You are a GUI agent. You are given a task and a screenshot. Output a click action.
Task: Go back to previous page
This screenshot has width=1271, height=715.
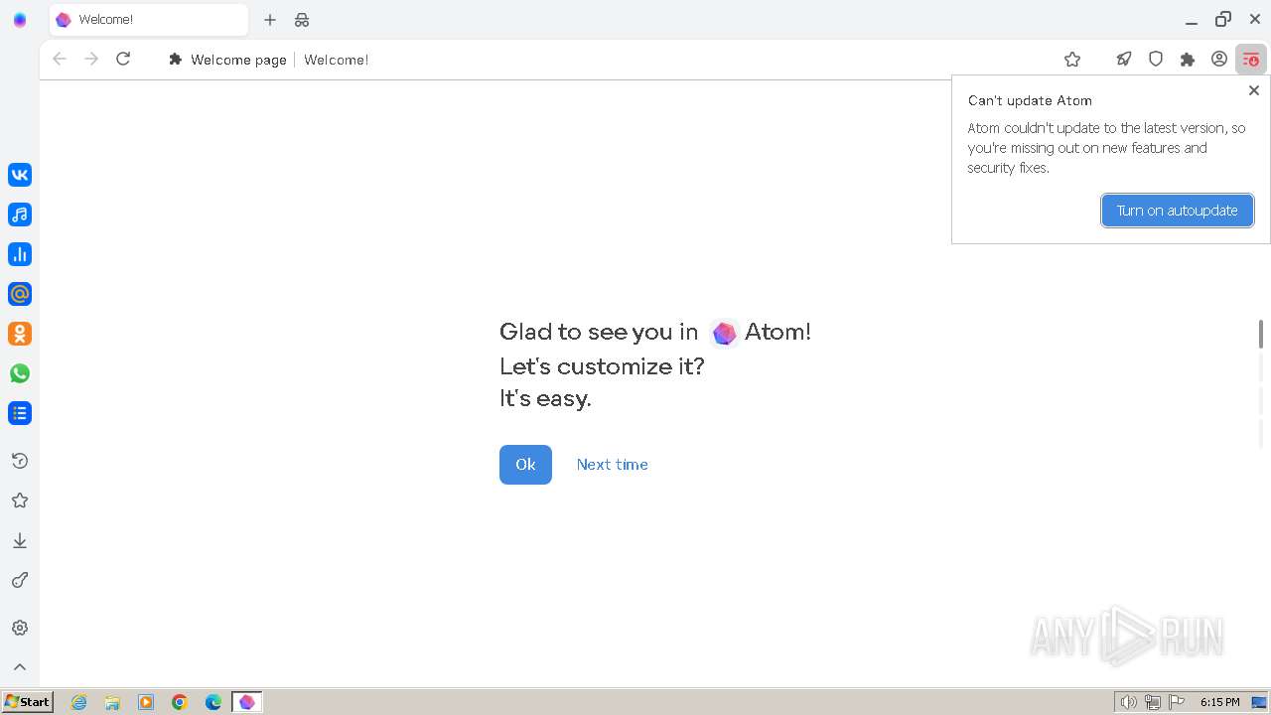pyautogui.click(x=60, y=60)
